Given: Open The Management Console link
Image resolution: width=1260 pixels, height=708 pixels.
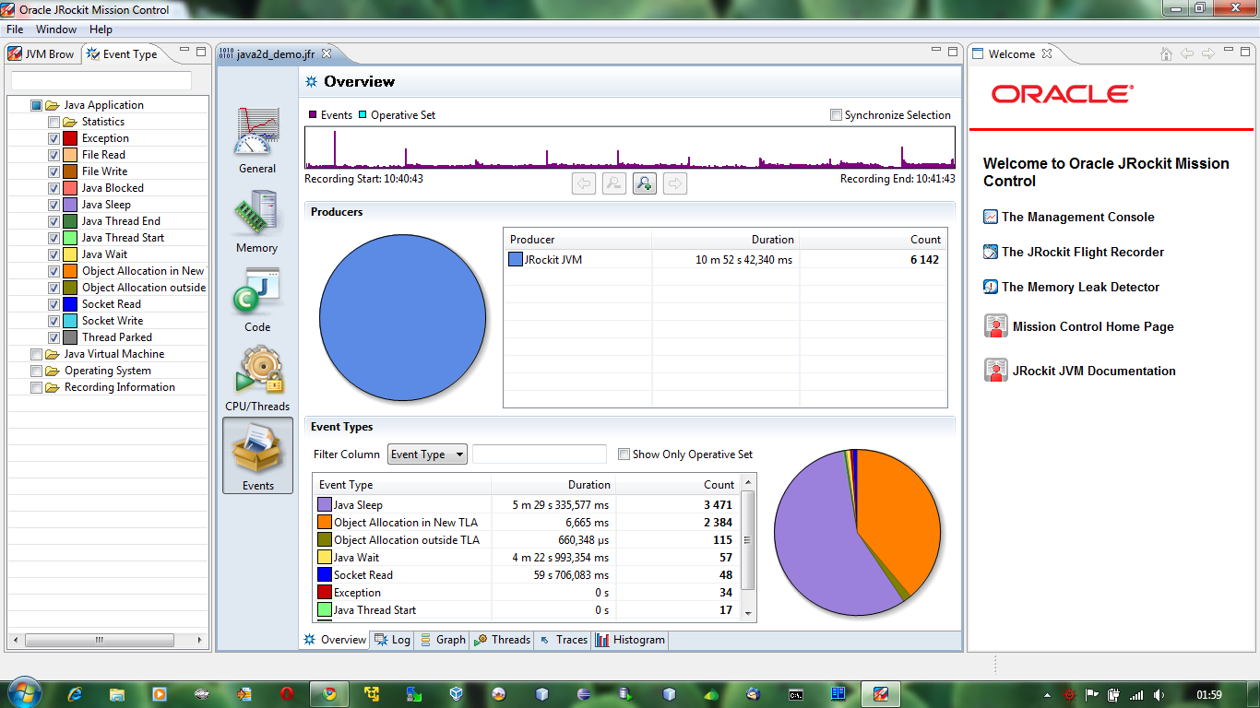Looking at the screenshot, I should 1077,217.
